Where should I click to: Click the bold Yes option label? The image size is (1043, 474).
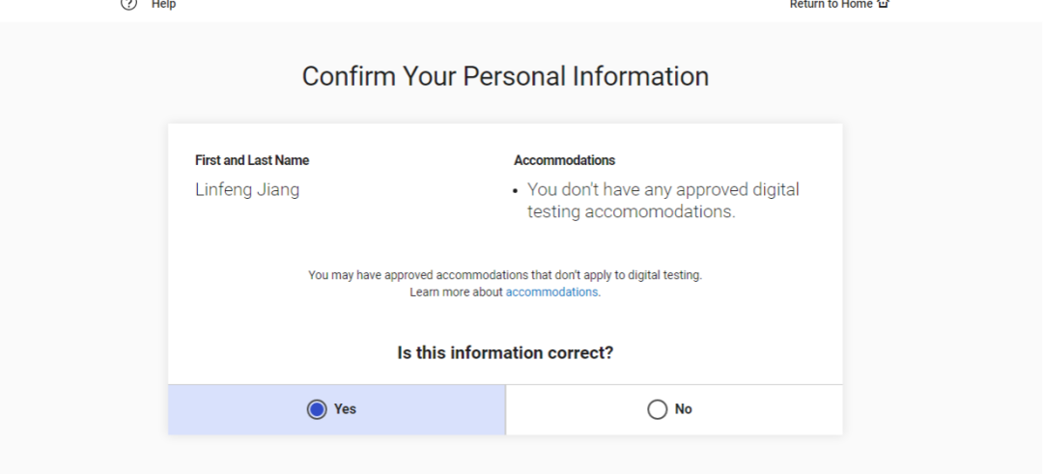346,409
